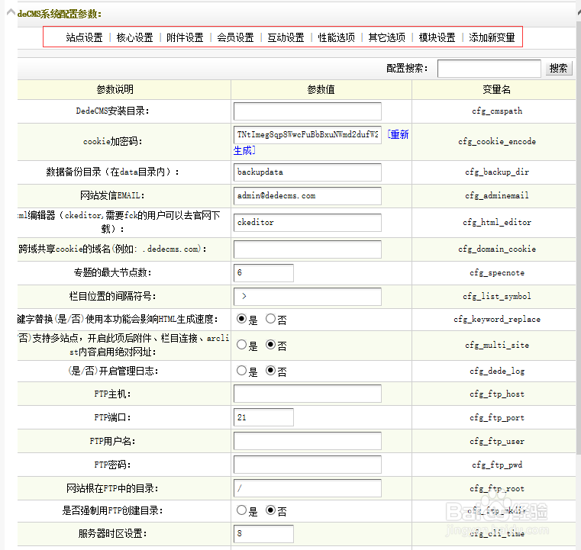Focus the FTP主机 input field
Viewport: 581px width, 550px height.
coord(307,394)
